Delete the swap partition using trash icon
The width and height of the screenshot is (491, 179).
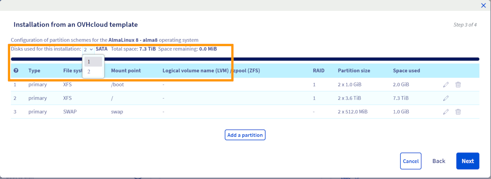coord(458,112)
